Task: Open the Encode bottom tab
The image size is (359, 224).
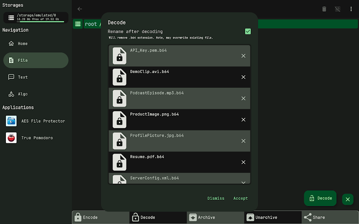Action: point(101,217)
